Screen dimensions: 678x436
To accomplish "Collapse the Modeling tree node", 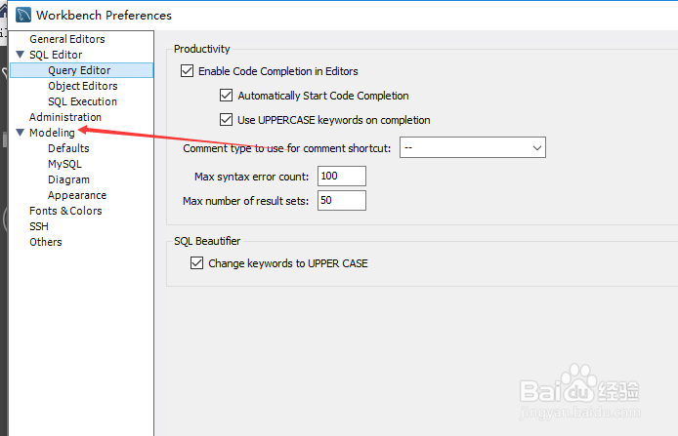I will 21,133.
